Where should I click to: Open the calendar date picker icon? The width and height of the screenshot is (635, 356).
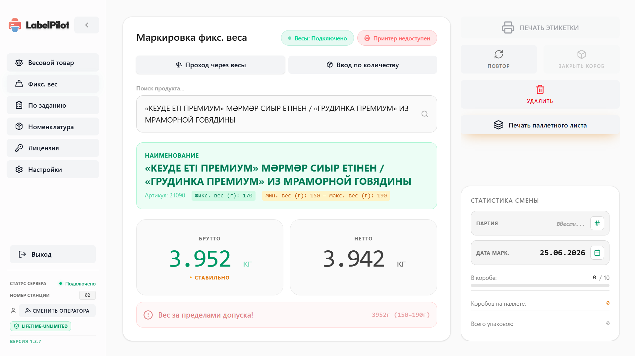point(597,253)
